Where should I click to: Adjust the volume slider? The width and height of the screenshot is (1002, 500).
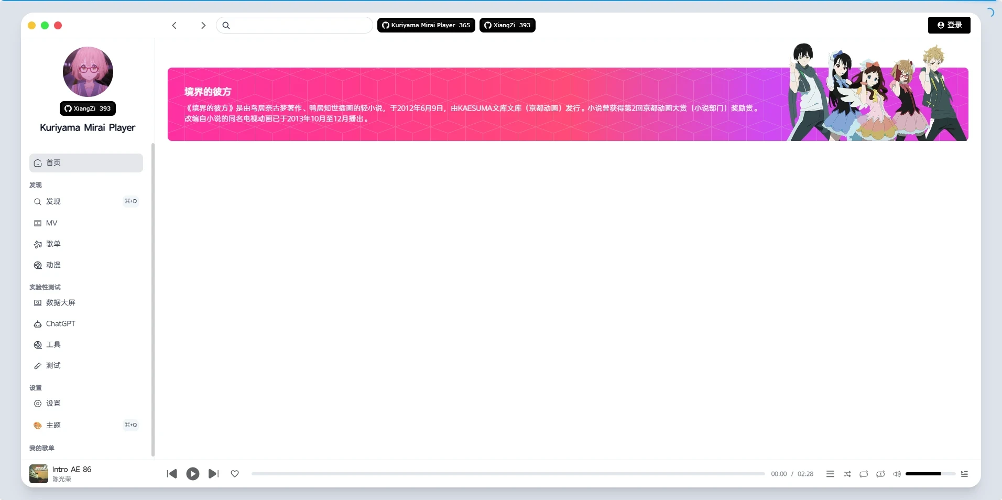tap(930, 474)
